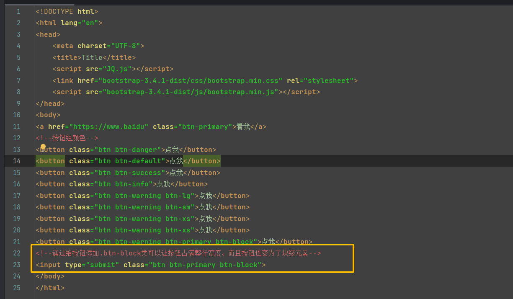Click the closing </head> tag
The height and width of the screenshot is (299, 513).
(50, 103)
